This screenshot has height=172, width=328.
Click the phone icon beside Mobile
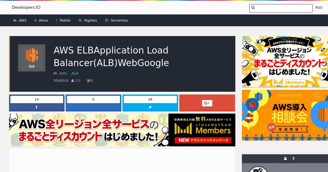click(x=57, y=20)
